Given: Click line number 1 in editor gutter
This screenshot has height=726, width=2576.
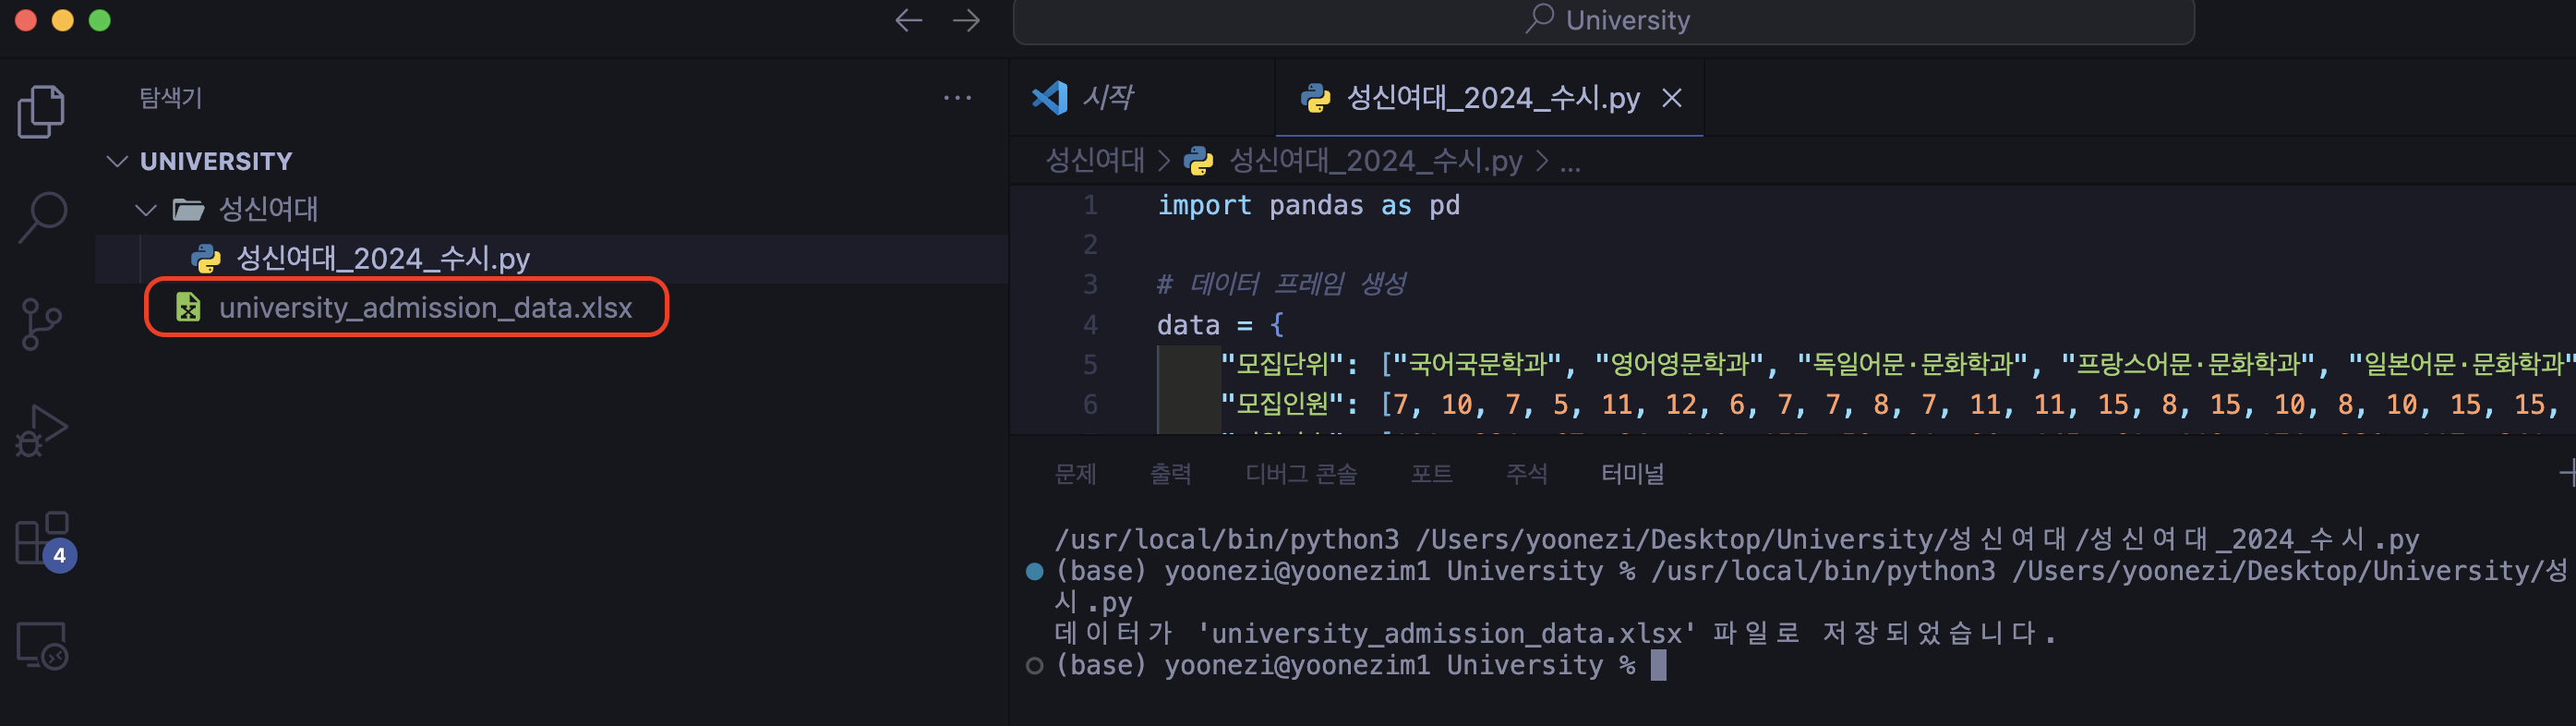Looking at the screenshot, I should click(1090, 205).
